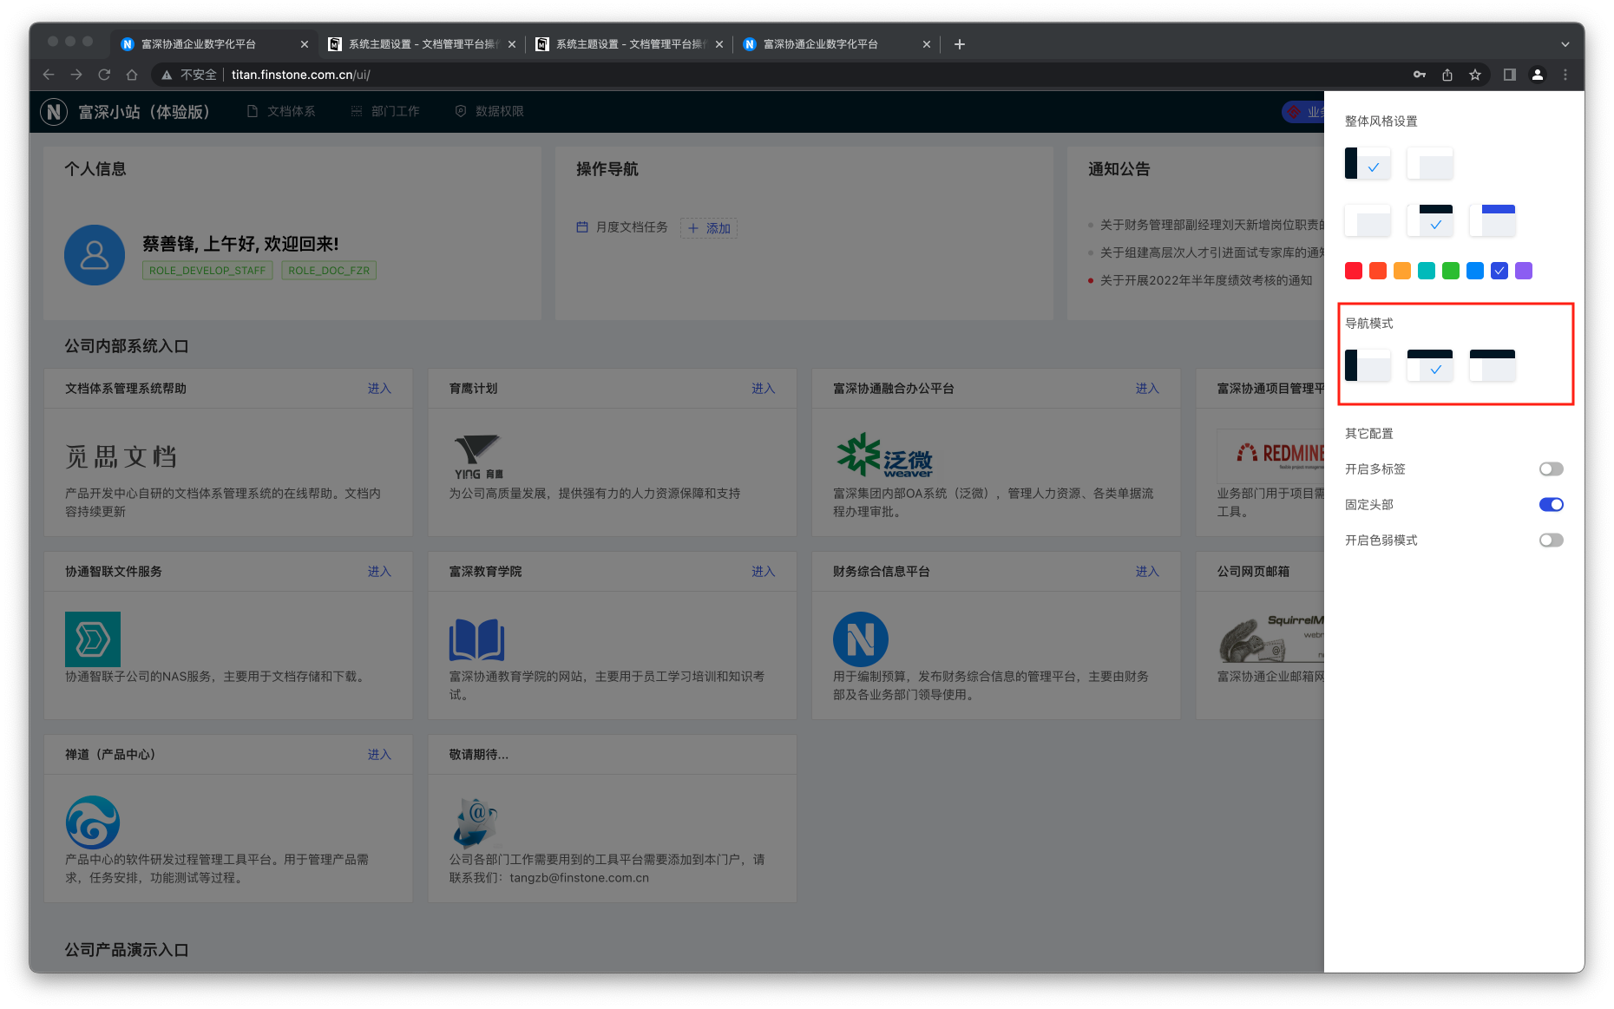Open the browser three-dot menu
The image size is (1614, 1009).
click(1565, 75)
